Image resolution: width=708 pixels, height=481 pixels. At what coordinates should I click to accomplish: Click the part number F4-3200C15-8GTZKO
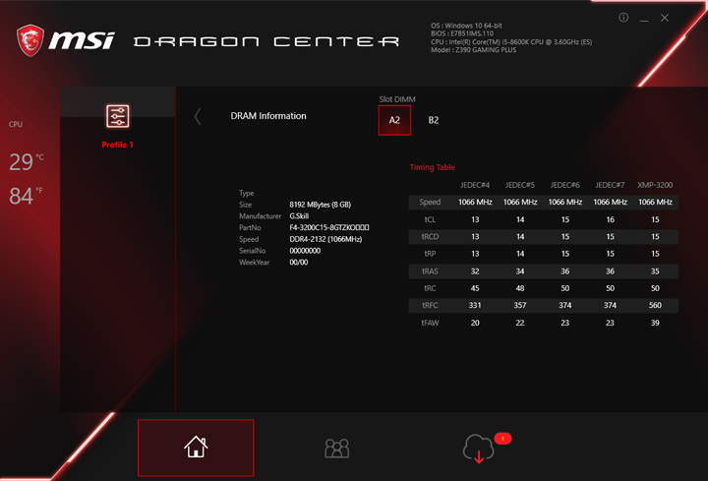(x=329, y=227)
